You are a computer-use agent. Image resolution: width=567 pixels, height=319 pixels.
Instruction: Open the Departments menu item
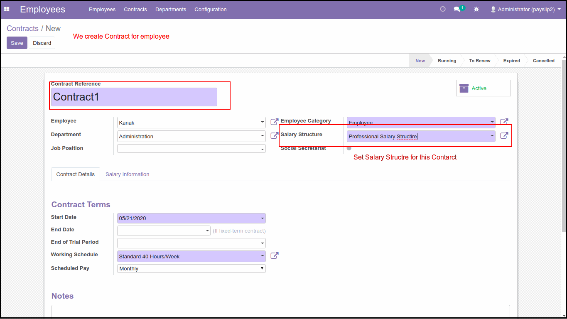pos(171,9)
